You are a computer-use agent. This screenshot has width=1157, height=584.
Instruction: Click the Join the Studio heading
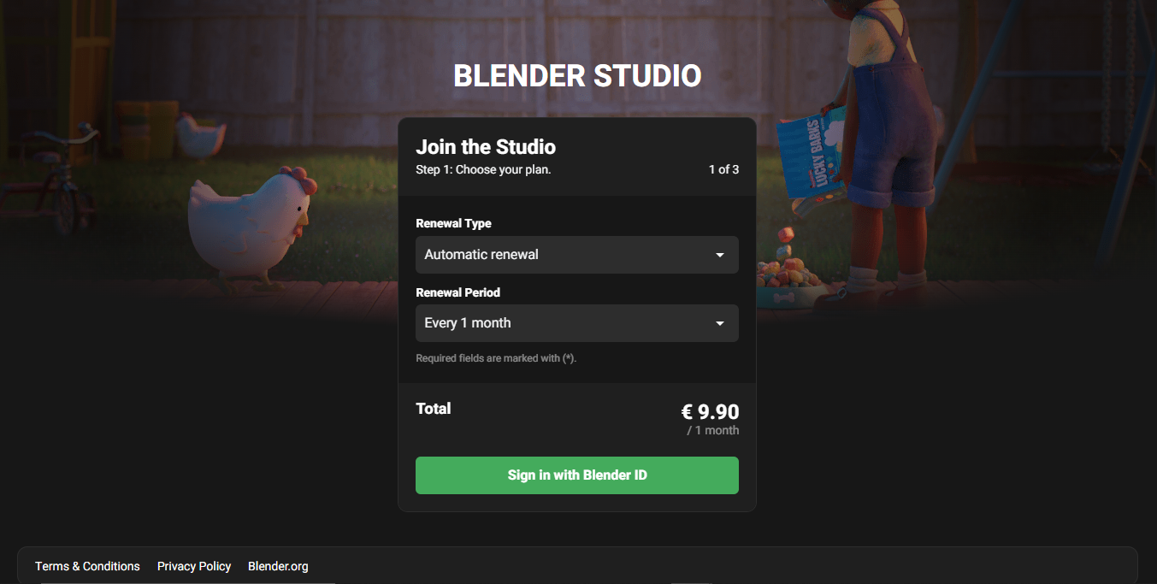(x=486, y=147)
